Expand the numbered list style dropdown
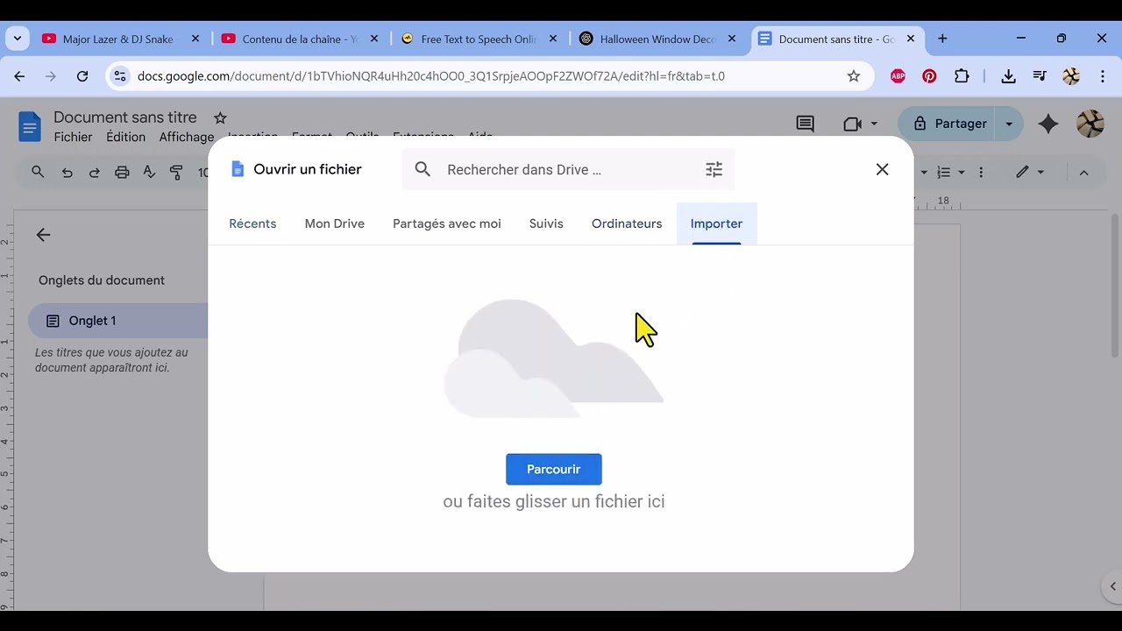The width and height of the screenshot is (1122, 631). (962, 173)
